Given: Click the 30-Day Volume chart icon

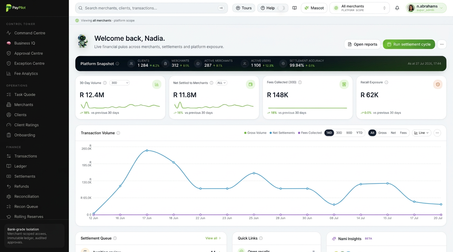Looking at the screenshot, I should pyautogui.click(x=157, y=84).
